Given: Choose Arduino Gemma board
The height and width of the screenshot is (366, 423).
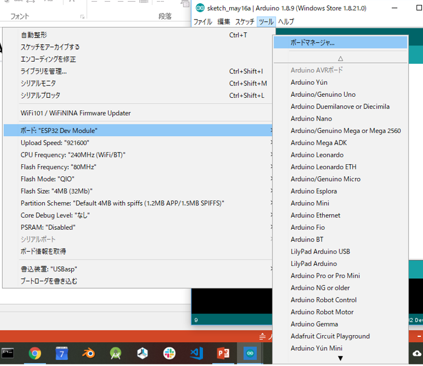Looking at the screenshot, I should [340, 324].
